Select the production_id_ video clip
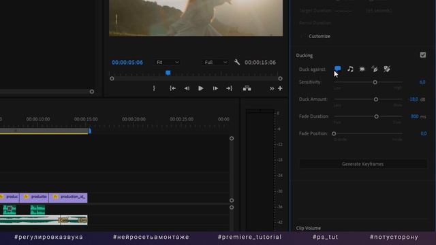436x245 pixels. (x=68, y=197)
